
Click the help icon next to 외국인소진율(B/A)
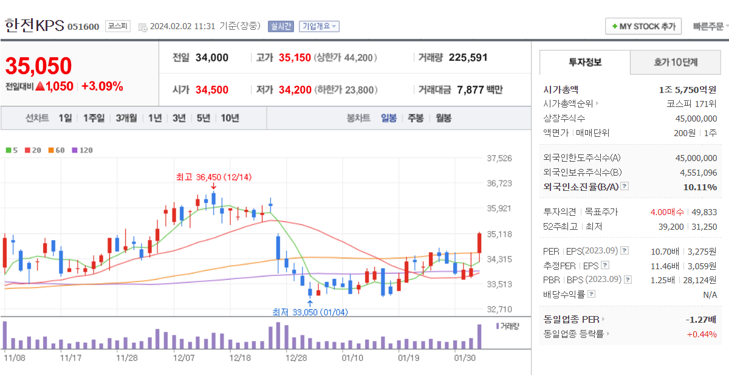625,187
